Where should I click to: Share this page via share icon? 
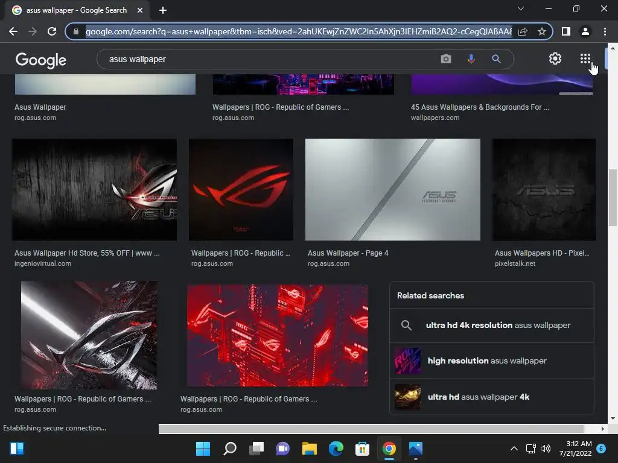(x=523, y=31)
